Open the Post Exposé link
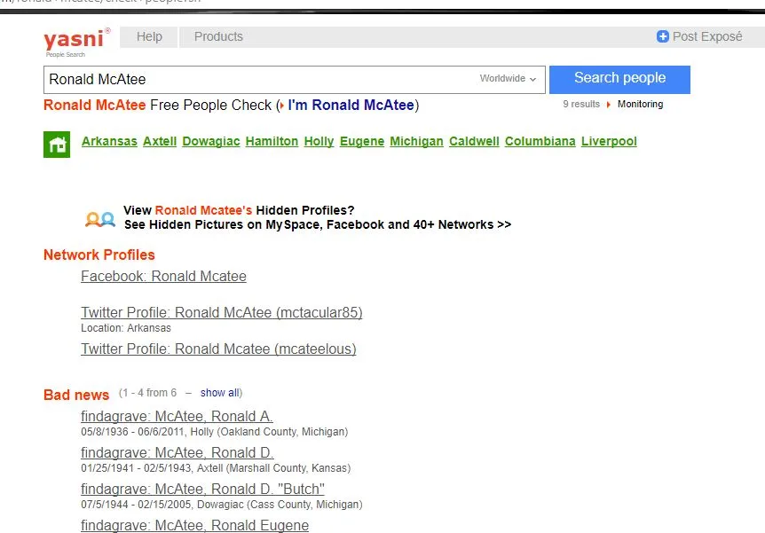Image resolution: width=765 pixels, height=533 pixels. click(707, 36)
